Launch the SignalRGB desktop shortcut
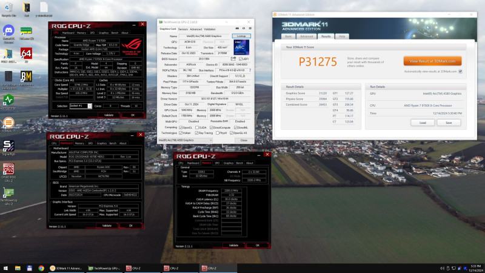485x273 pixels. coord(8,147)
